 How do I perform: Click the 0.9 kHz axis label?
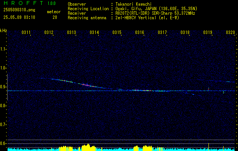click(x=3, y=87)
